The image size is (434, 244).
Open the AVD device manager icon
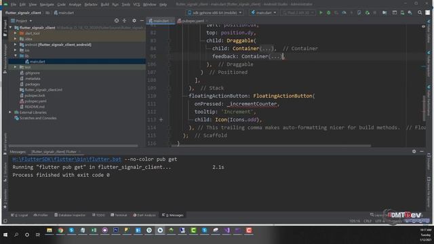point(402,13)
